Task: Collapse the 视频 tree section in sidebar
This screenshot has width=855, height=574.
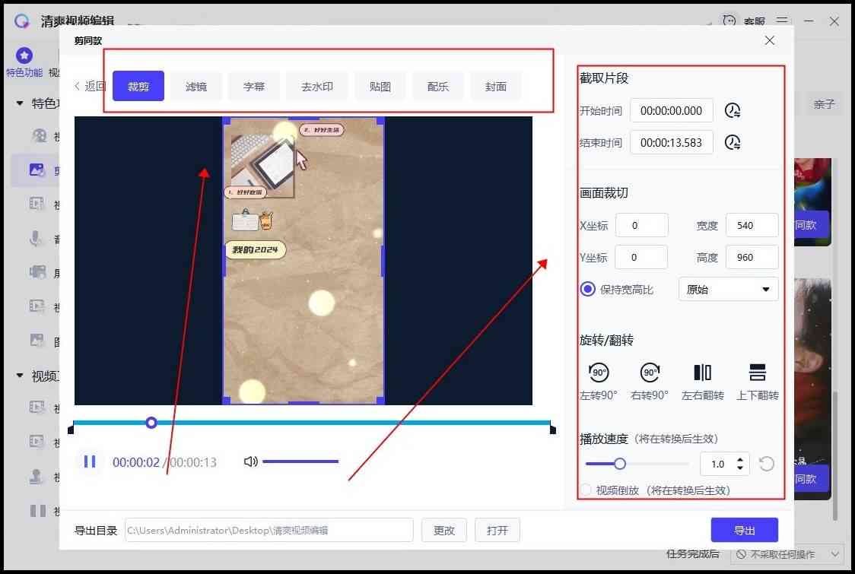Action: point(21,376)
